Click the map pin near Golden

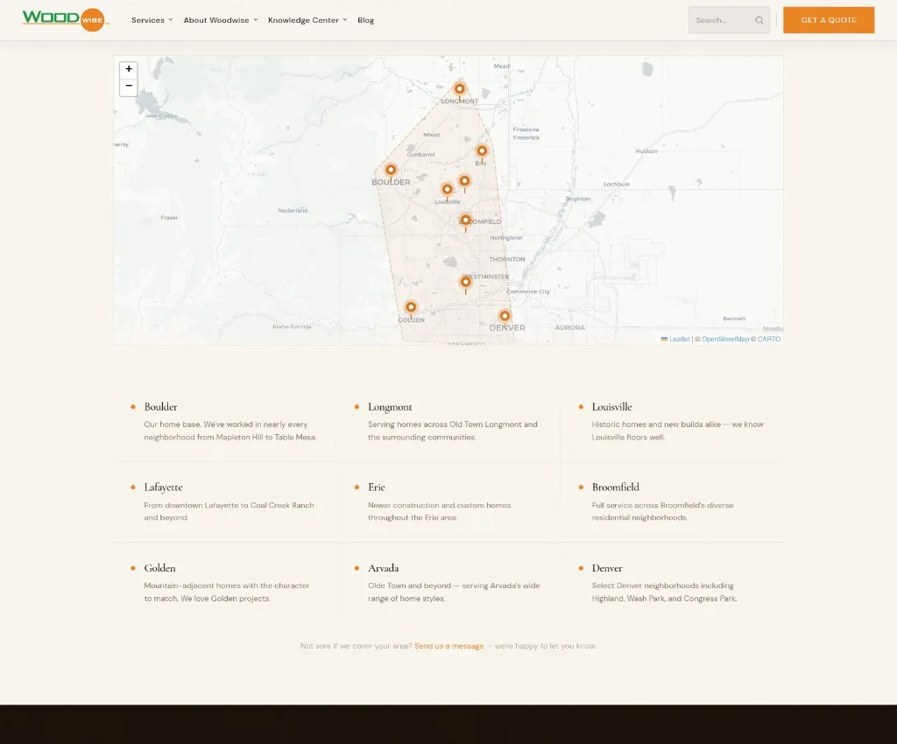(x=411, y=307)
